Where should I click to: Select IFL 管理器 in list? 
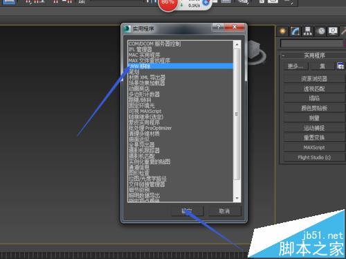coord(181,49)
